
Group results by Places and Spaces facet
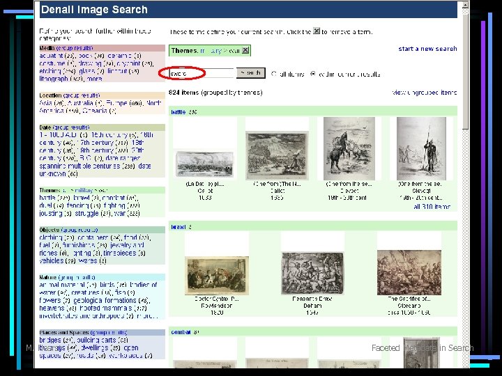click(x=109, y=333)
